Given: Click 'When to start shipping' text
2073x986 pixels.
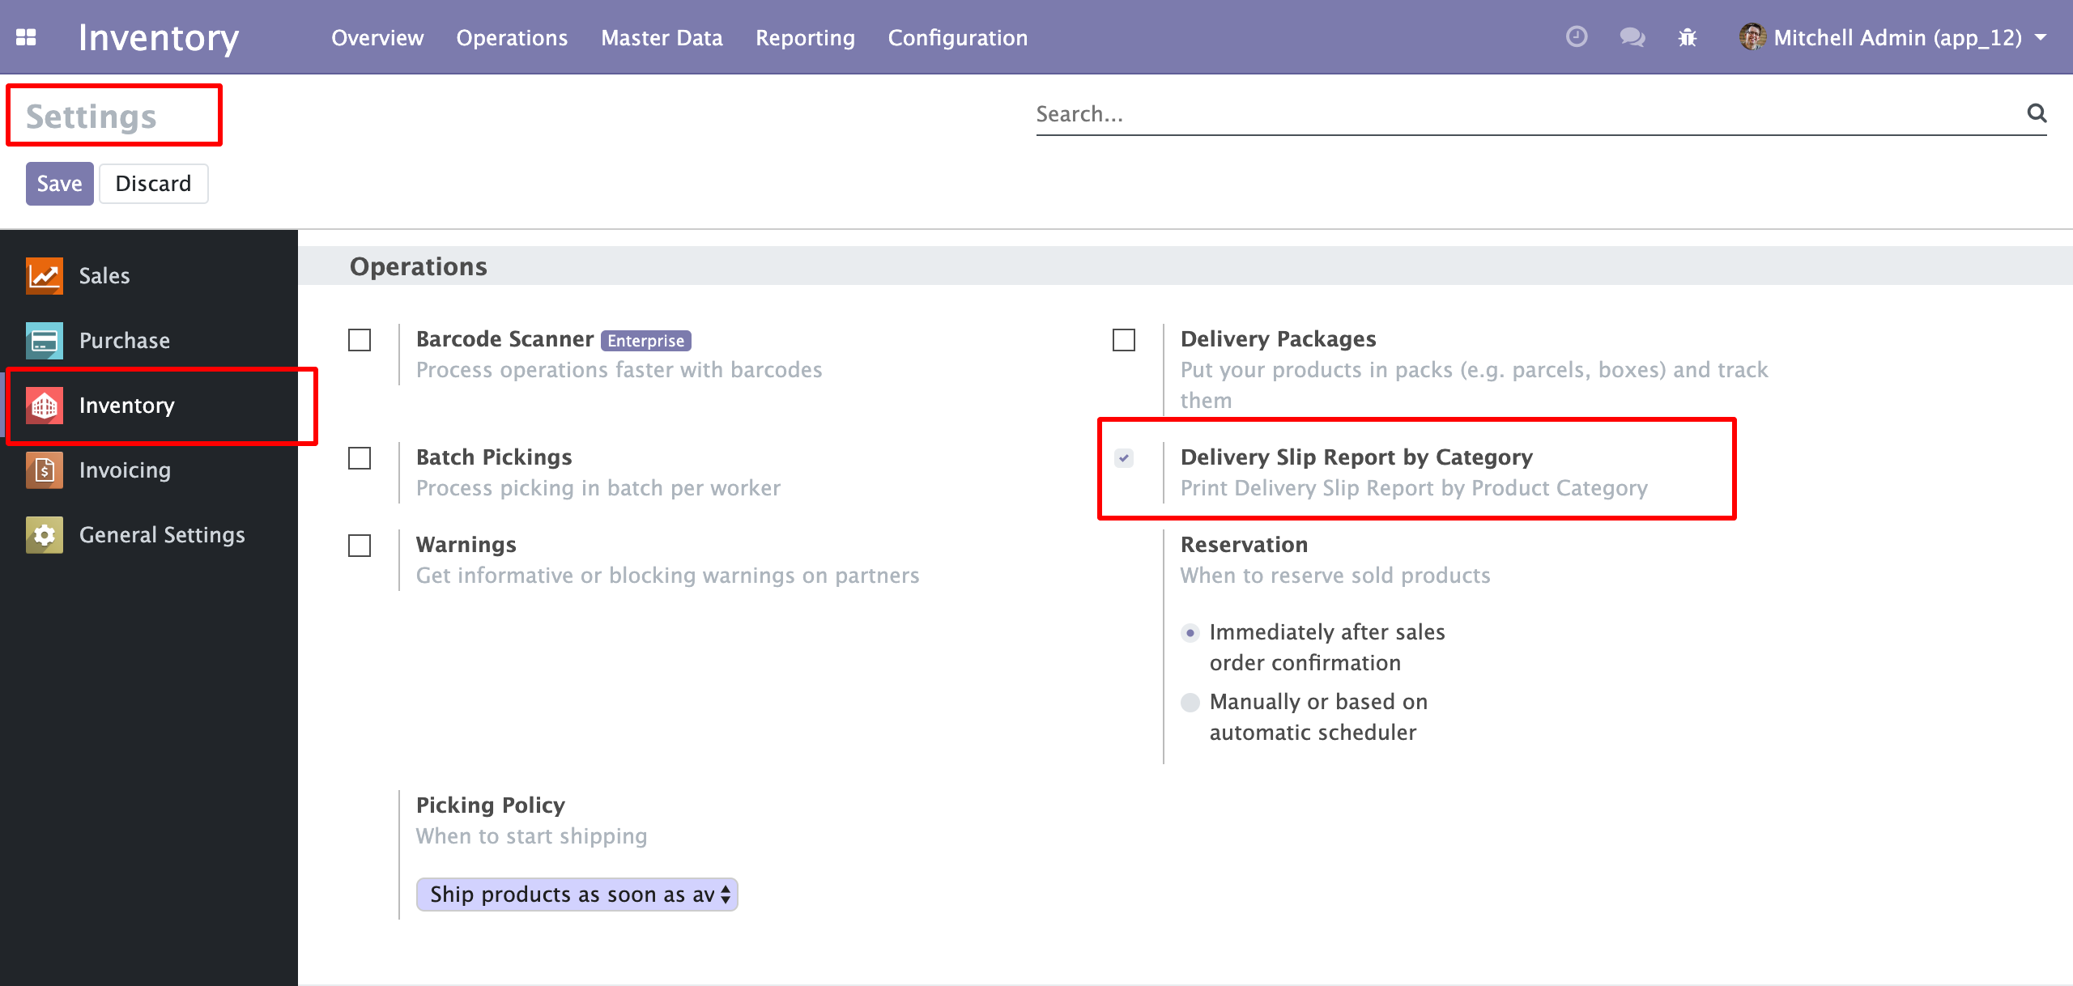Looking at the screenshot, I should point(532,836).
